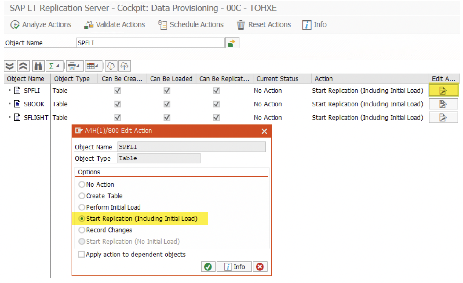Click SBOOK row Can Be Loaded checkbox

point(167,104)
